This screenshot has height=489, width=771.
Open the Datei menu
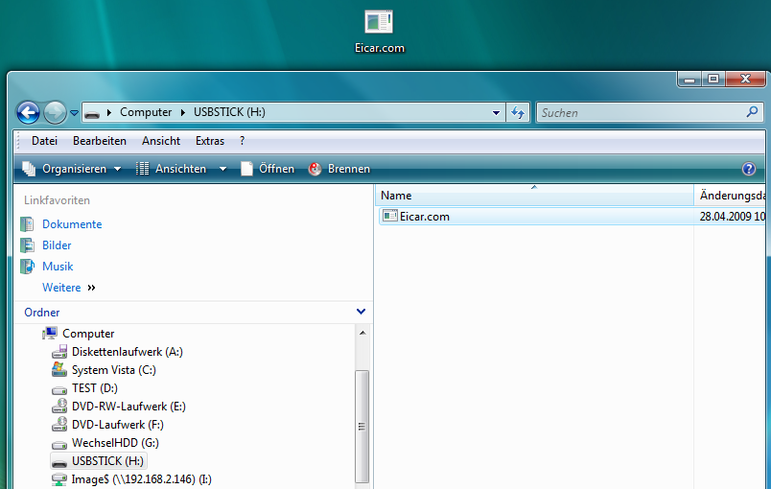(45, 141)
